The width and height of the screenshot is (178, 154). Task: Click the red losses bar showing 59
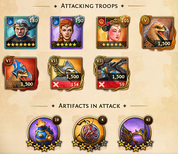click(112, 84)
